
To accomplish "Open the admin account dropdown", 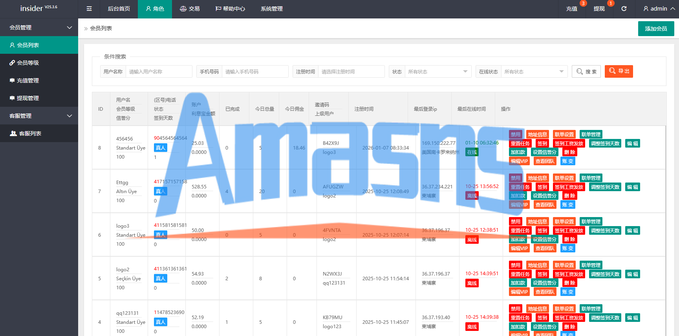I will point(659,9).
